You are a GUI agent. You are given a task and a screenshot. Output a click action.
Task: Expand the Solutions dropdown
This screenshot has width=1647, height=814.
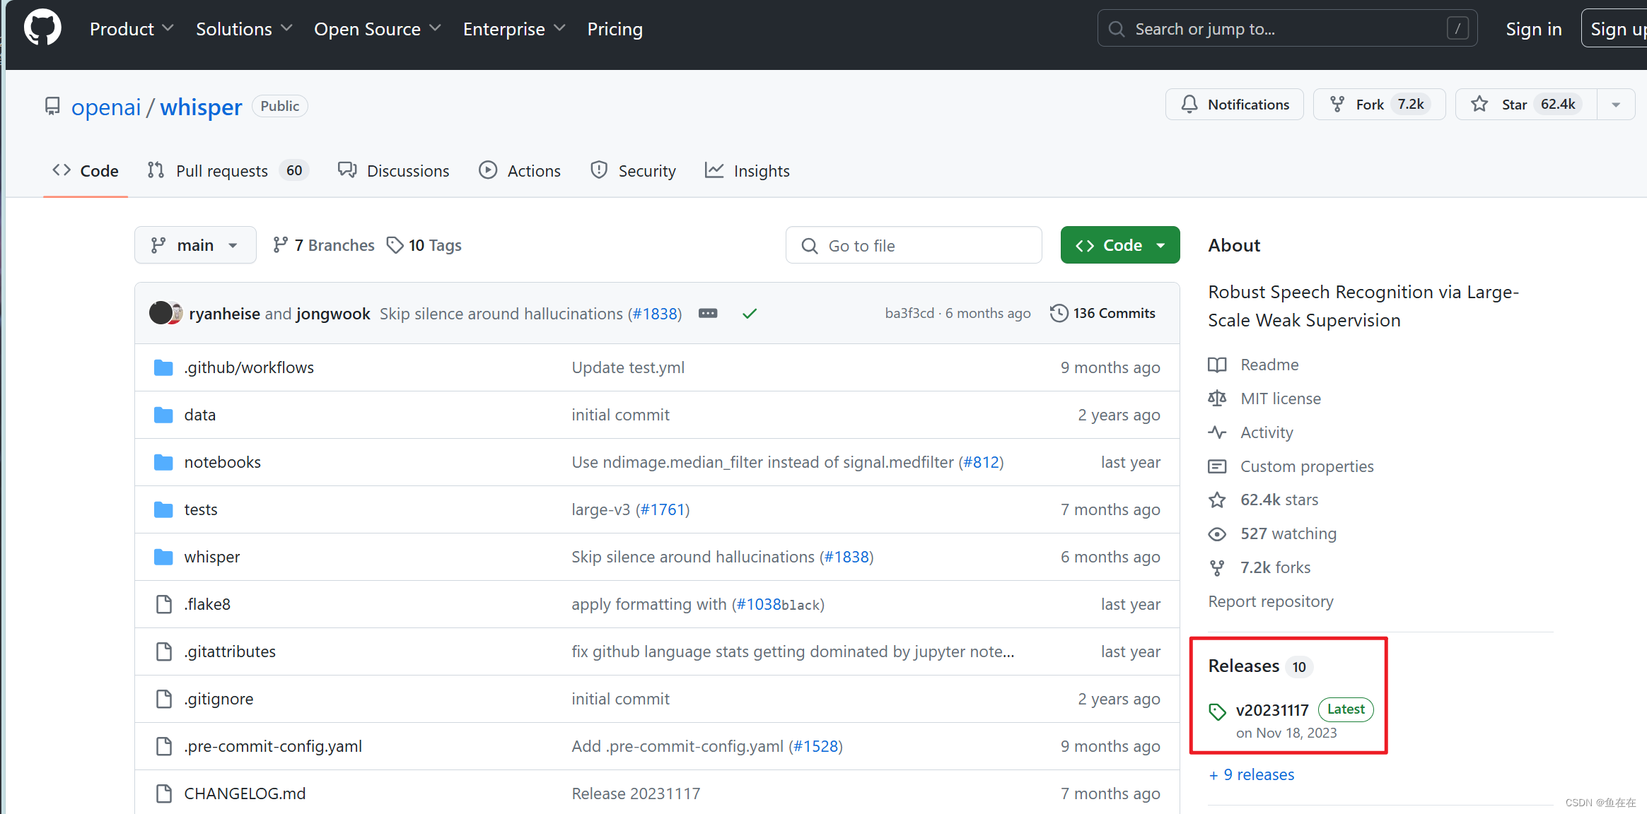(x=244, y=29)
